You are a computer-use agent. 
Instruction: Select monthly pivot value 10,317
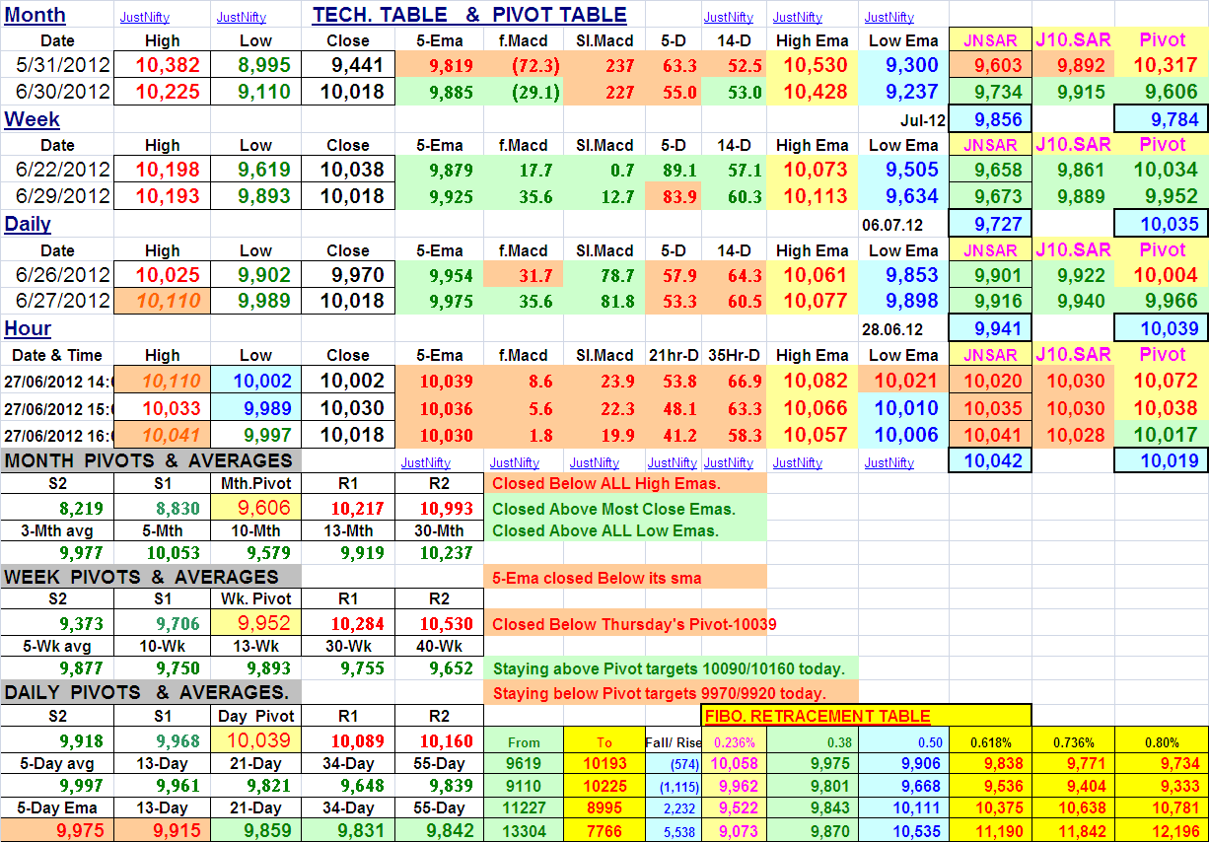pos(1162,66)
